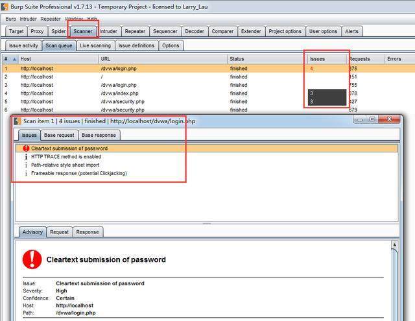Minimize the Scan item window
Image resolution: width=415 pixels, height=321 pixels.
pos(359,119)
